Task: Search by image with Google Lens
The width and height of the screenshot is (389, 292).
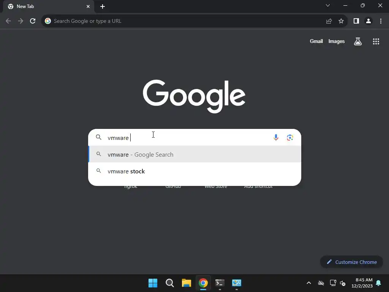Action: pyautogui.click(x=290, y=137)
